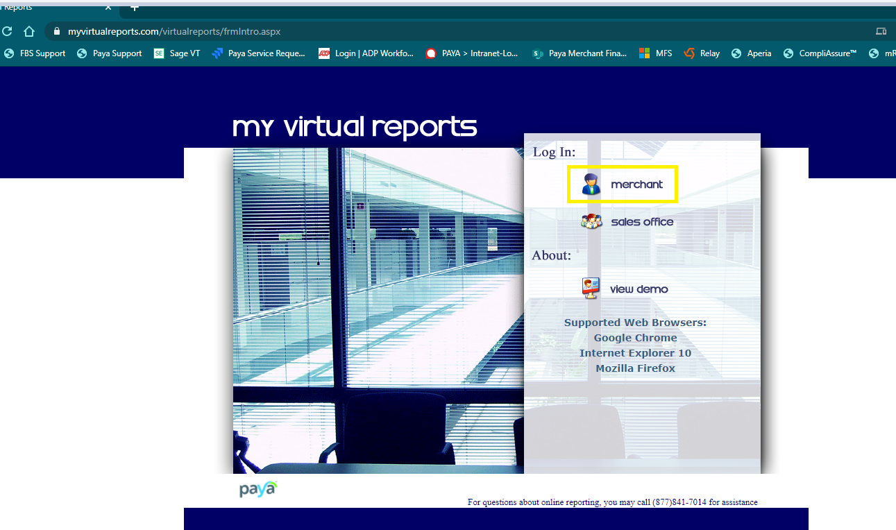Close the current browser tab

108,7
